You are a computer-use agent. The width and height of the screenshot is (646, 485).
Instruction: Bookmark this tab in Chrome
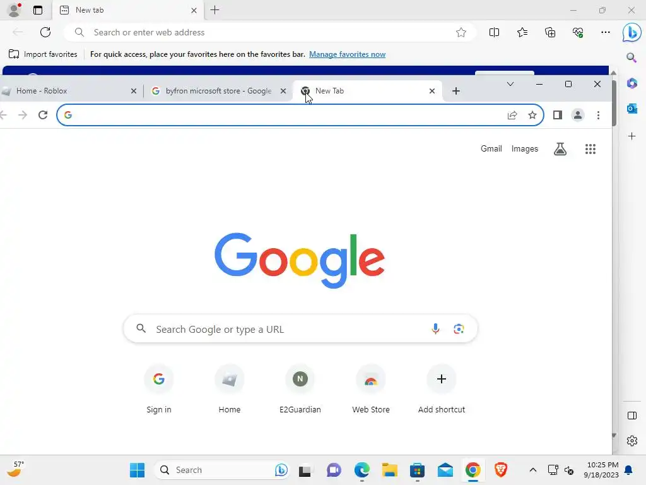[532, 115]
